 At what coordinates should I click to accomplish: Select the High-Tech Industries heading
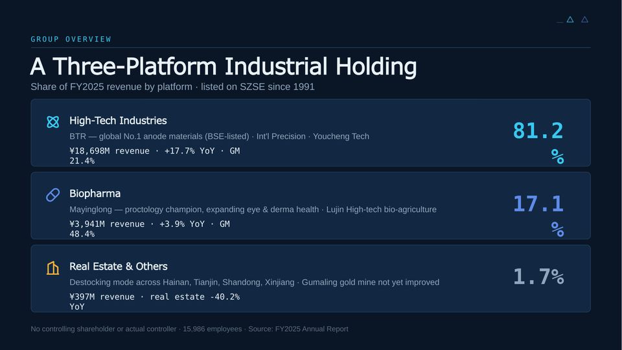pyautogui.click(x=118, y=121)
